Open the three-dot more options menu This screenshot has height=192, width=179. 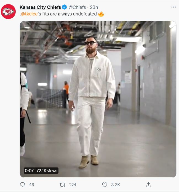(173, 7)
